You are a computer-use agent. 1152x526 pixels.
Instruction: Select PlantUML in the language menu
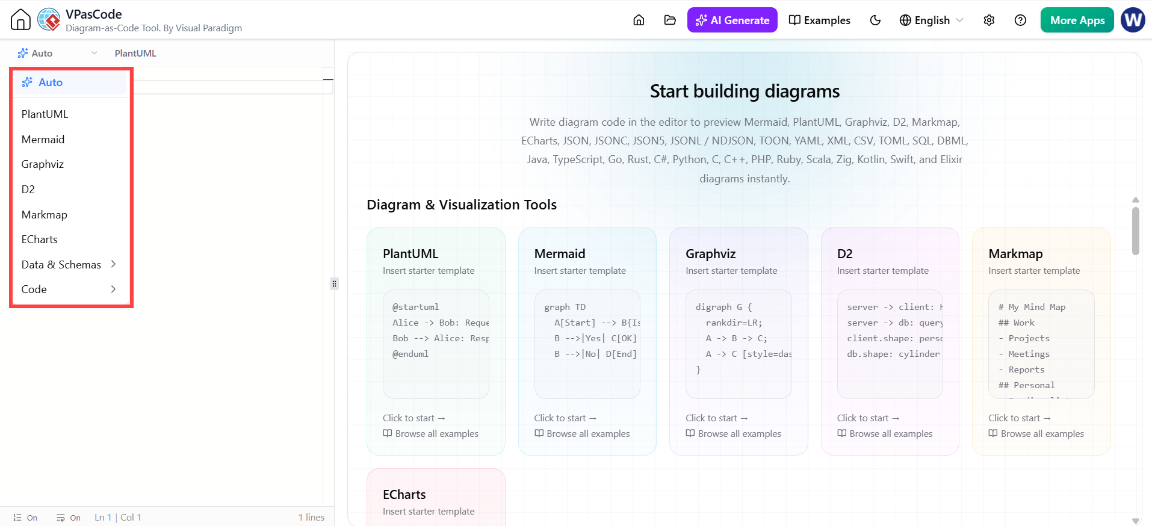71,114
